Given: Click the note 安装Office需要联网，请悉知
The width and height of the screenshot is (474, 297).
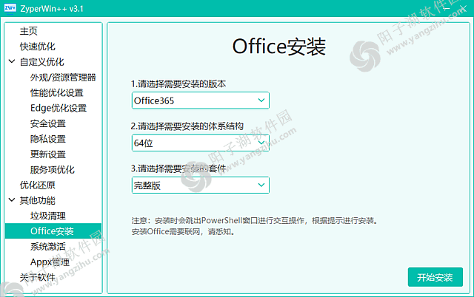Looking at the screenshot, I should pos(183,231).
